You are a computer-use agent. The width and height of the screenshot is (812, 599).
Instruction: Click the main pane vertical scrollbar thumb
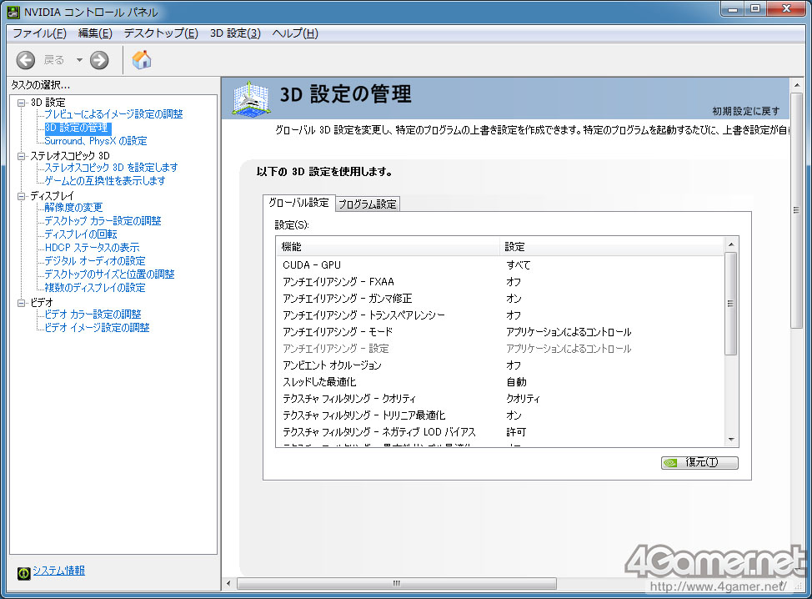[x=796, y=210]
